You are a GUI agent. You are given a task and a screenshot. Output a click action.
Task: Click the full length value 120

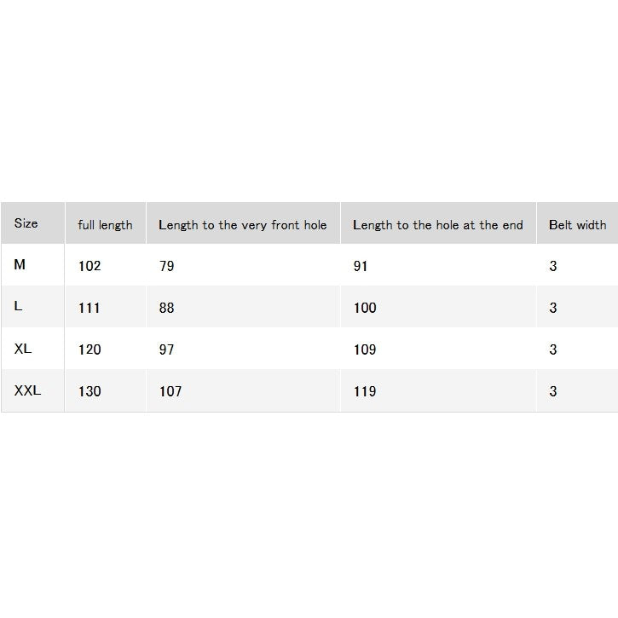tap(90, 349)
